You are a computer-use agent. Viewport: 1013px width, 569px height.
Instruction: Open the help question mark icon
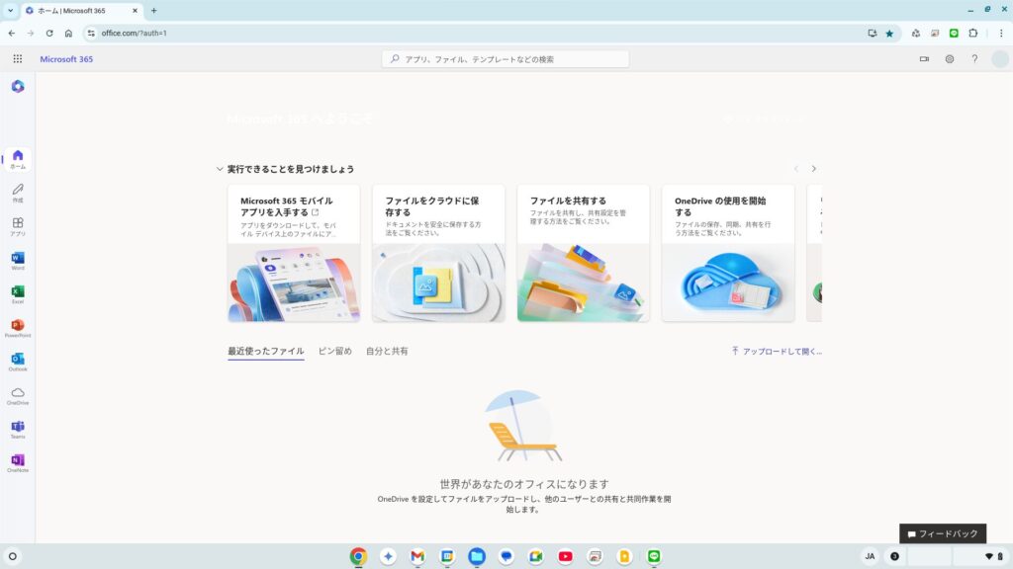coord(974,59)
